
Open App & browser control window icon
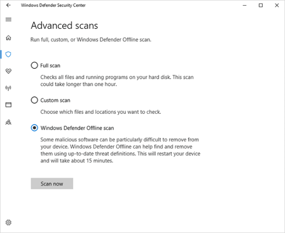(x=9, y=105)
